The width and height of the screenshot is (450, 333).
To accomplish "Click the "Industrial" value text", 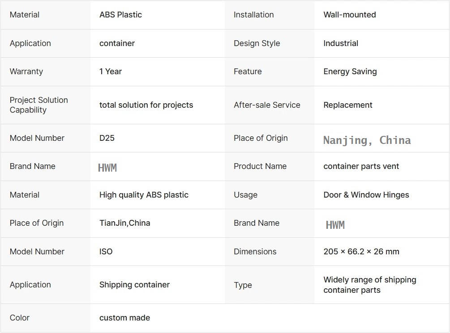I will pyautogui.click(x=341, y=43).
